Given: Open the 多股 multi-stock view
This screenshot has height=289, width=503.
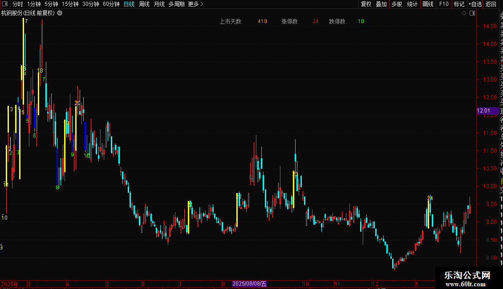Looking at the screenshot, I should tap(397, 4).
